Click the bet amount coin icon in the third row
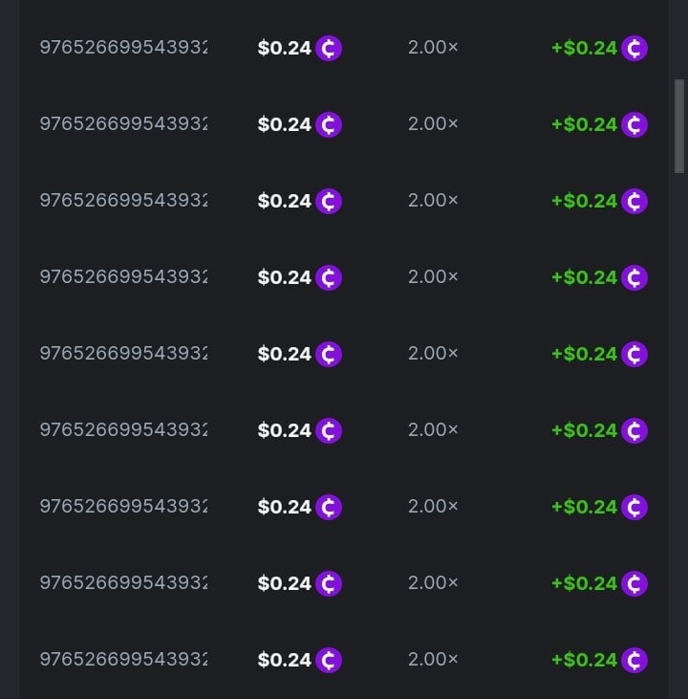This screenshot has width=688, height=699. click(329, 201)
